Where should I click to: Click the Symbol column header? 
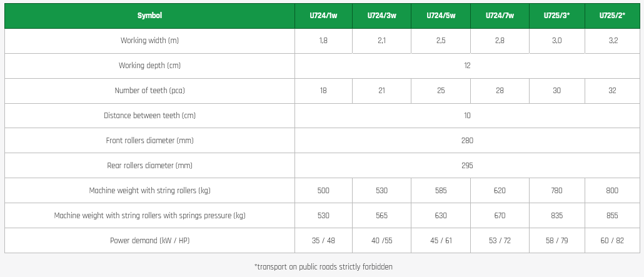click(x=149, y=16)
